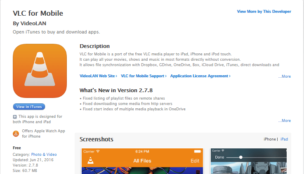The image size is (304, 174).
Task: Open the VideoLAN Web Site link
Action: tap(98, 76)
